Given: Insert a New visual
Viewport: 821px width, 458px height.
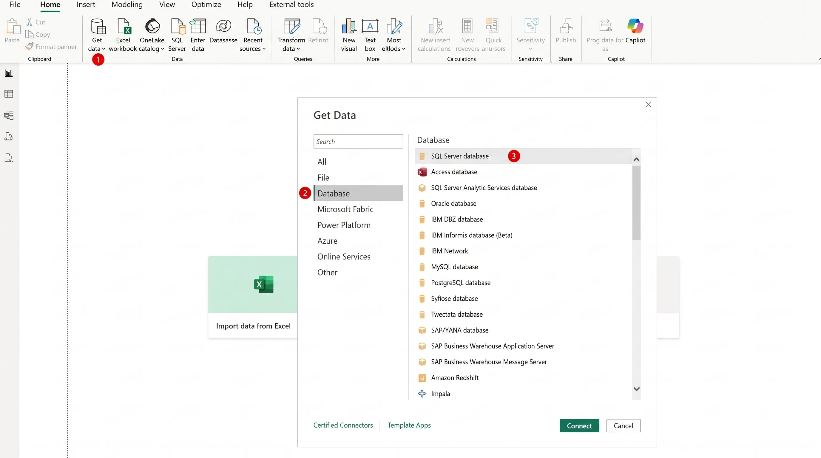Looking at the screenshot, I should tap(349, 35).
